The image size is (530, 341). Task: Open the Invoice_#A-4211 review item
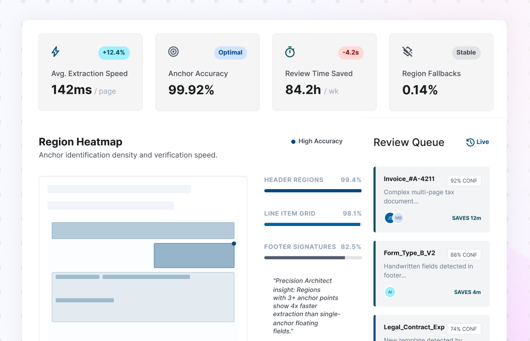point(432,200)
